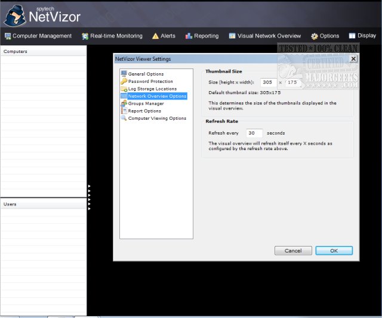Select General Options in settings list
The width and height of the screenshot is (382, 318).
coord(146,74)
